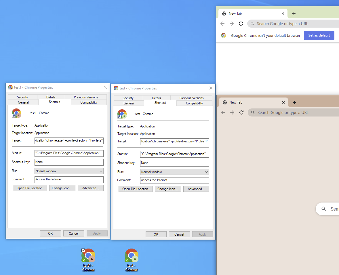Open Compatibility tab in test1 Properties

(x=89, y=102)
